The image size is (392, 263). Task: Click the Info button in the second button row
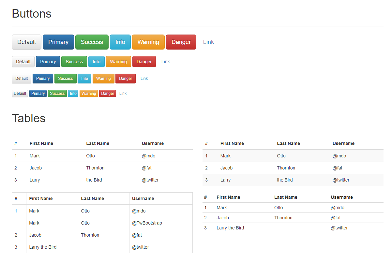coord(97,62)
